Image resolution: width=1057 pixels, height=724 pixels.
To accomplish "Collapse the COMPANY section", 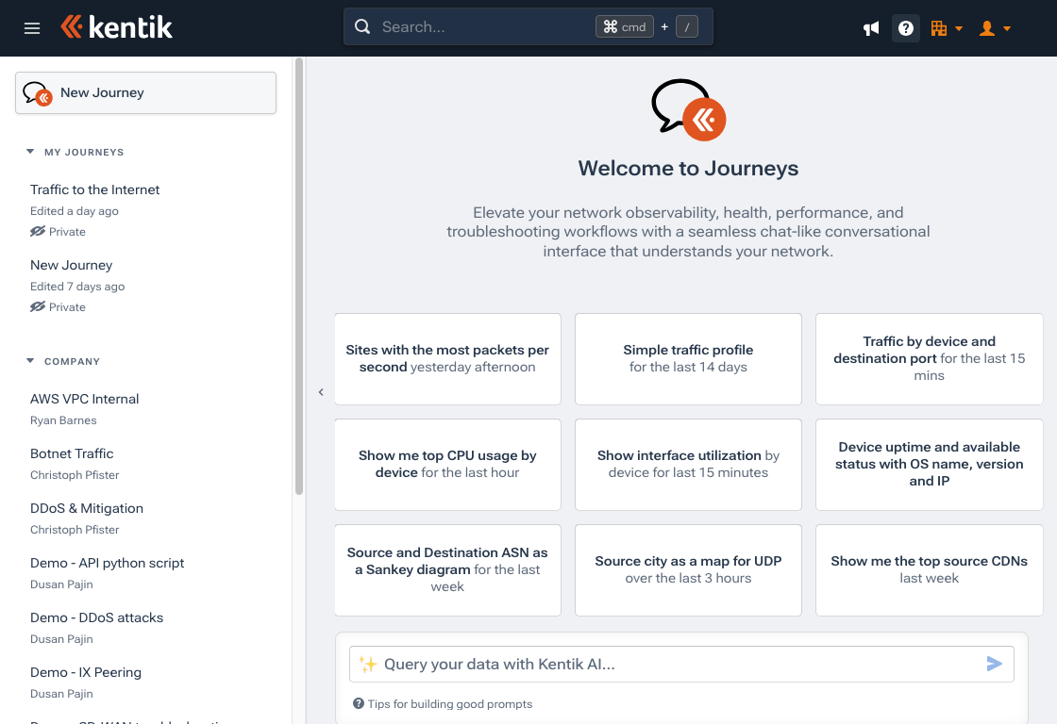I will pos(31,361).
